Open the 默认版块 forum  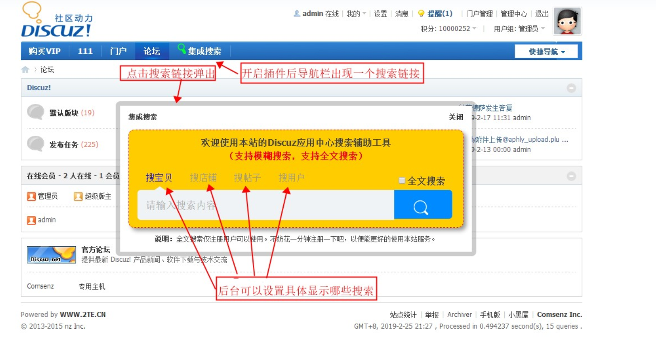point(64,113)
